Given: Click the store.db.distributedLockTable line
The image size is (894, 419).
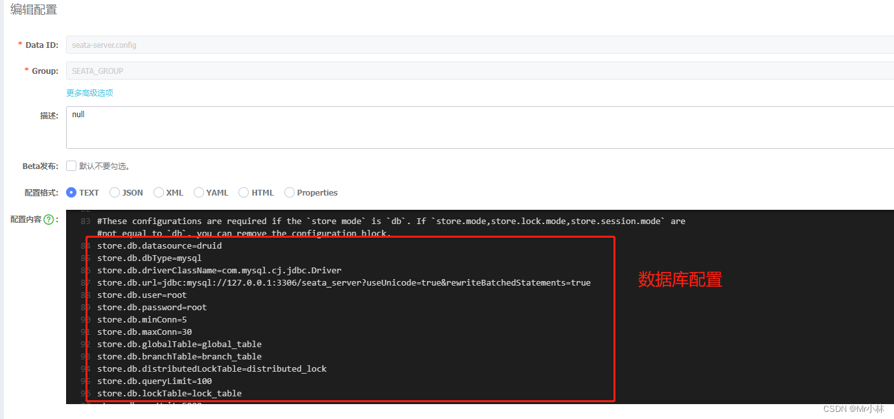Looking at the screenshot, I should coord(212,368).
